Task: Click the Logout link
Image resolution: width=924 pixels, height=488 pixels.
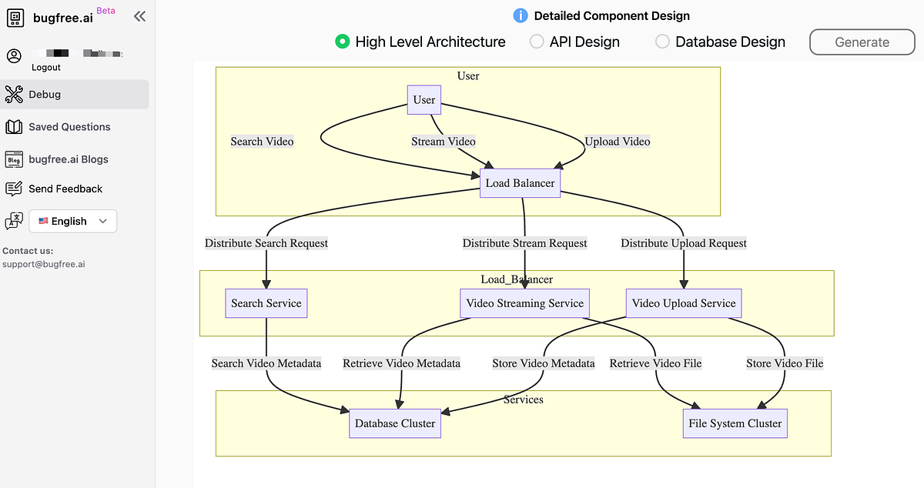Action: (x=45, y=67)
